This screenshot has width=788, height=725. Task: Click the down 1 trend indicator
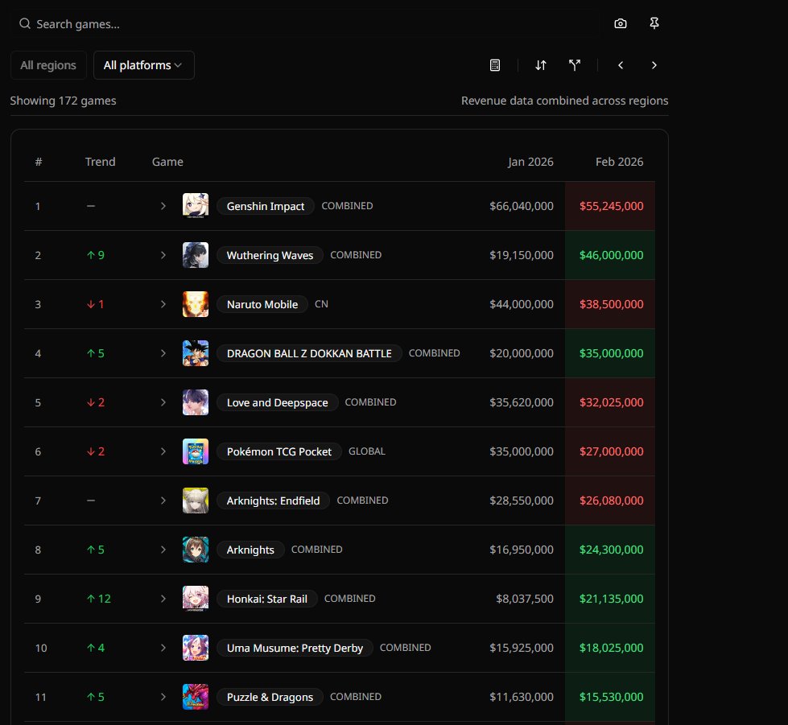96,304
